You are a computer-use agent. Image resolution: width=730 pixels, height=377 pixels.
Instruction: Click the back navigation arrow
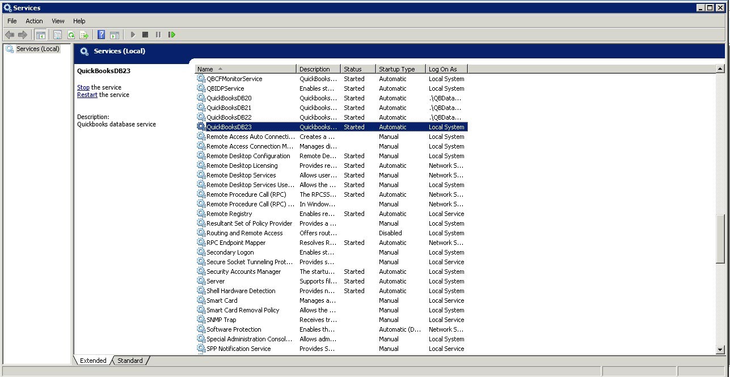[10, 35]
